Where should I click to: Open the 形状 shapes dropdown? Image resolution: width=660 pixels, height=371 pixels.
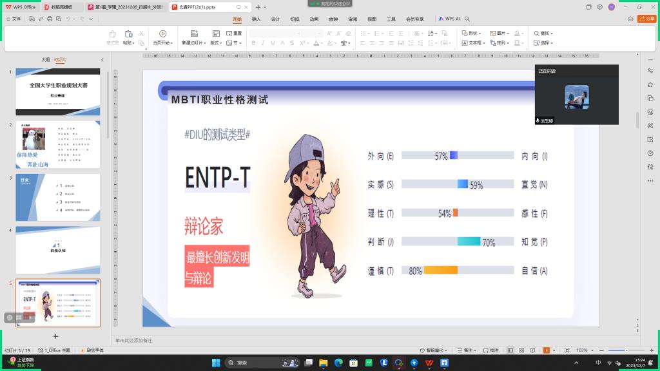474,33
